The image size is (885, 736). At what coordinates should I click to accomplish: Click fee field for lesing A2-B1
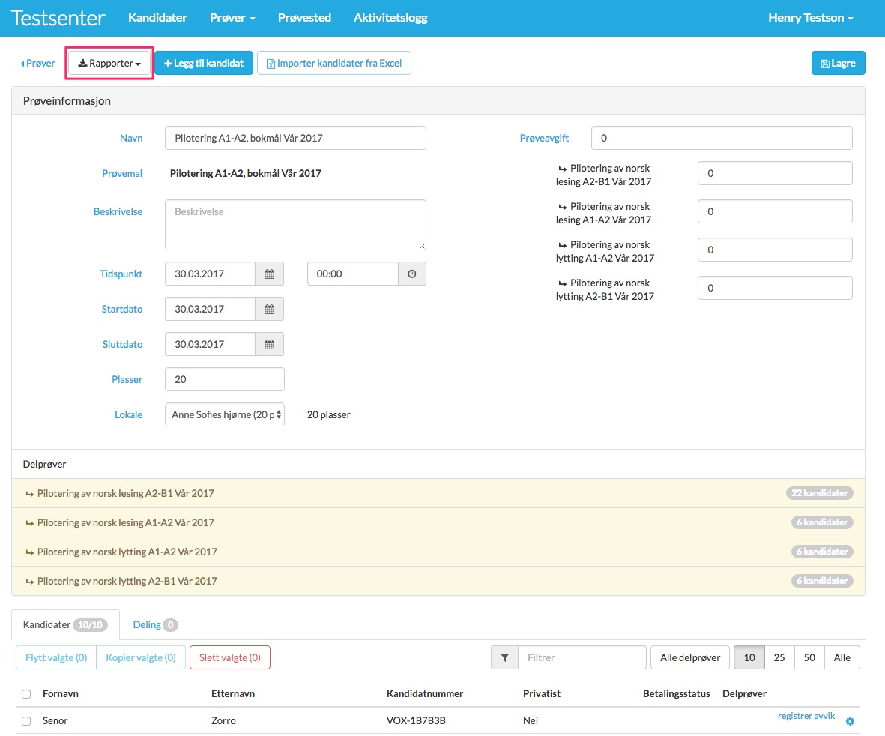point(775,173)
